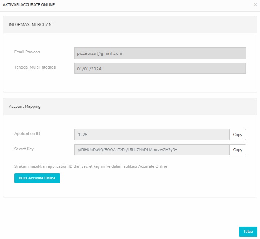Click the Tanggal Mulai Integrasi label
Viewport: 260px width, 239px height.
click(35, 67)
